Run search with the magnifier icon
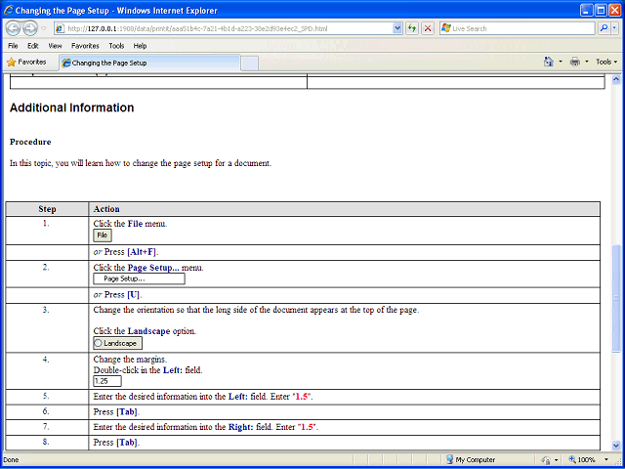625x469 pixels. [604, 28]
